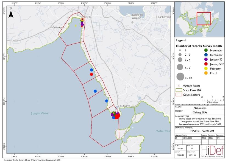Click the Holm Sound water label
The image size is (228, 162).
point(163,131)
